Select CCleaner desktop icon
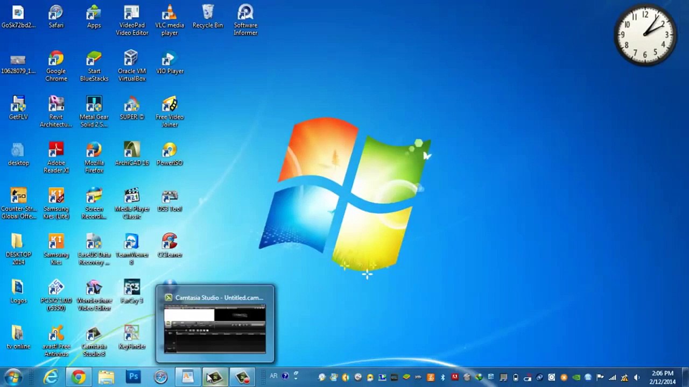The image size is (689, 387). point(170,246)
